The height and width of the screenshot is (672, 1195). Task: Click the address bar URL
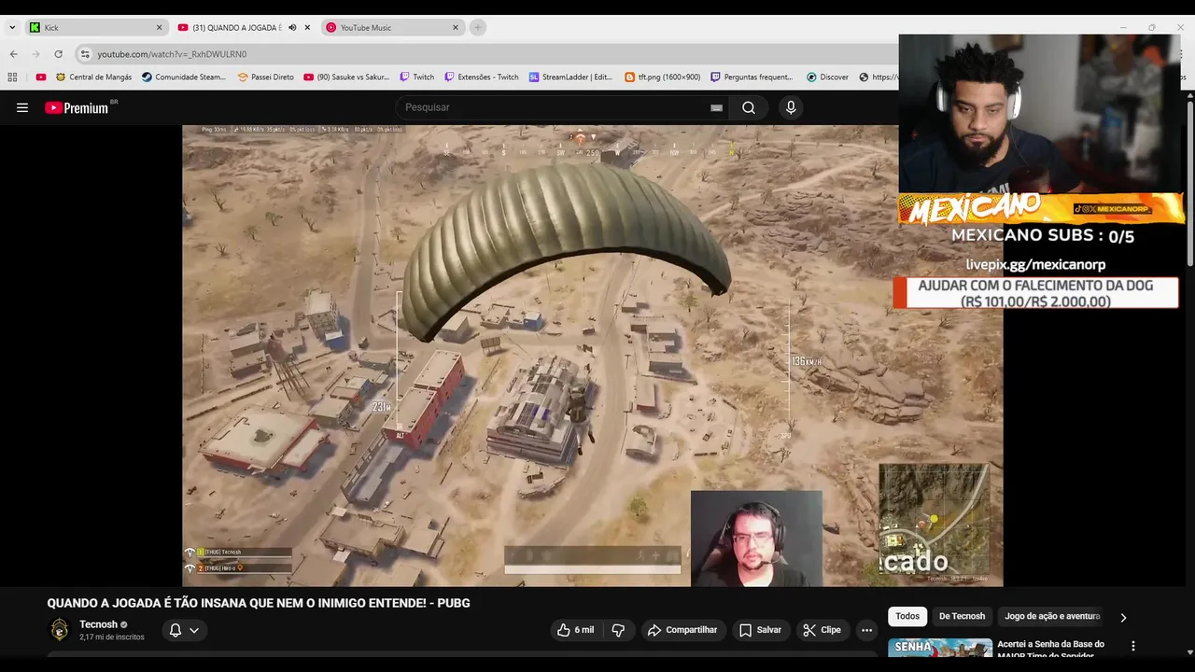172,54
